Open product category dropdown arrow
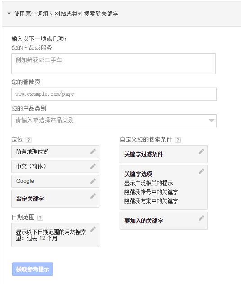 pos(211,120)
